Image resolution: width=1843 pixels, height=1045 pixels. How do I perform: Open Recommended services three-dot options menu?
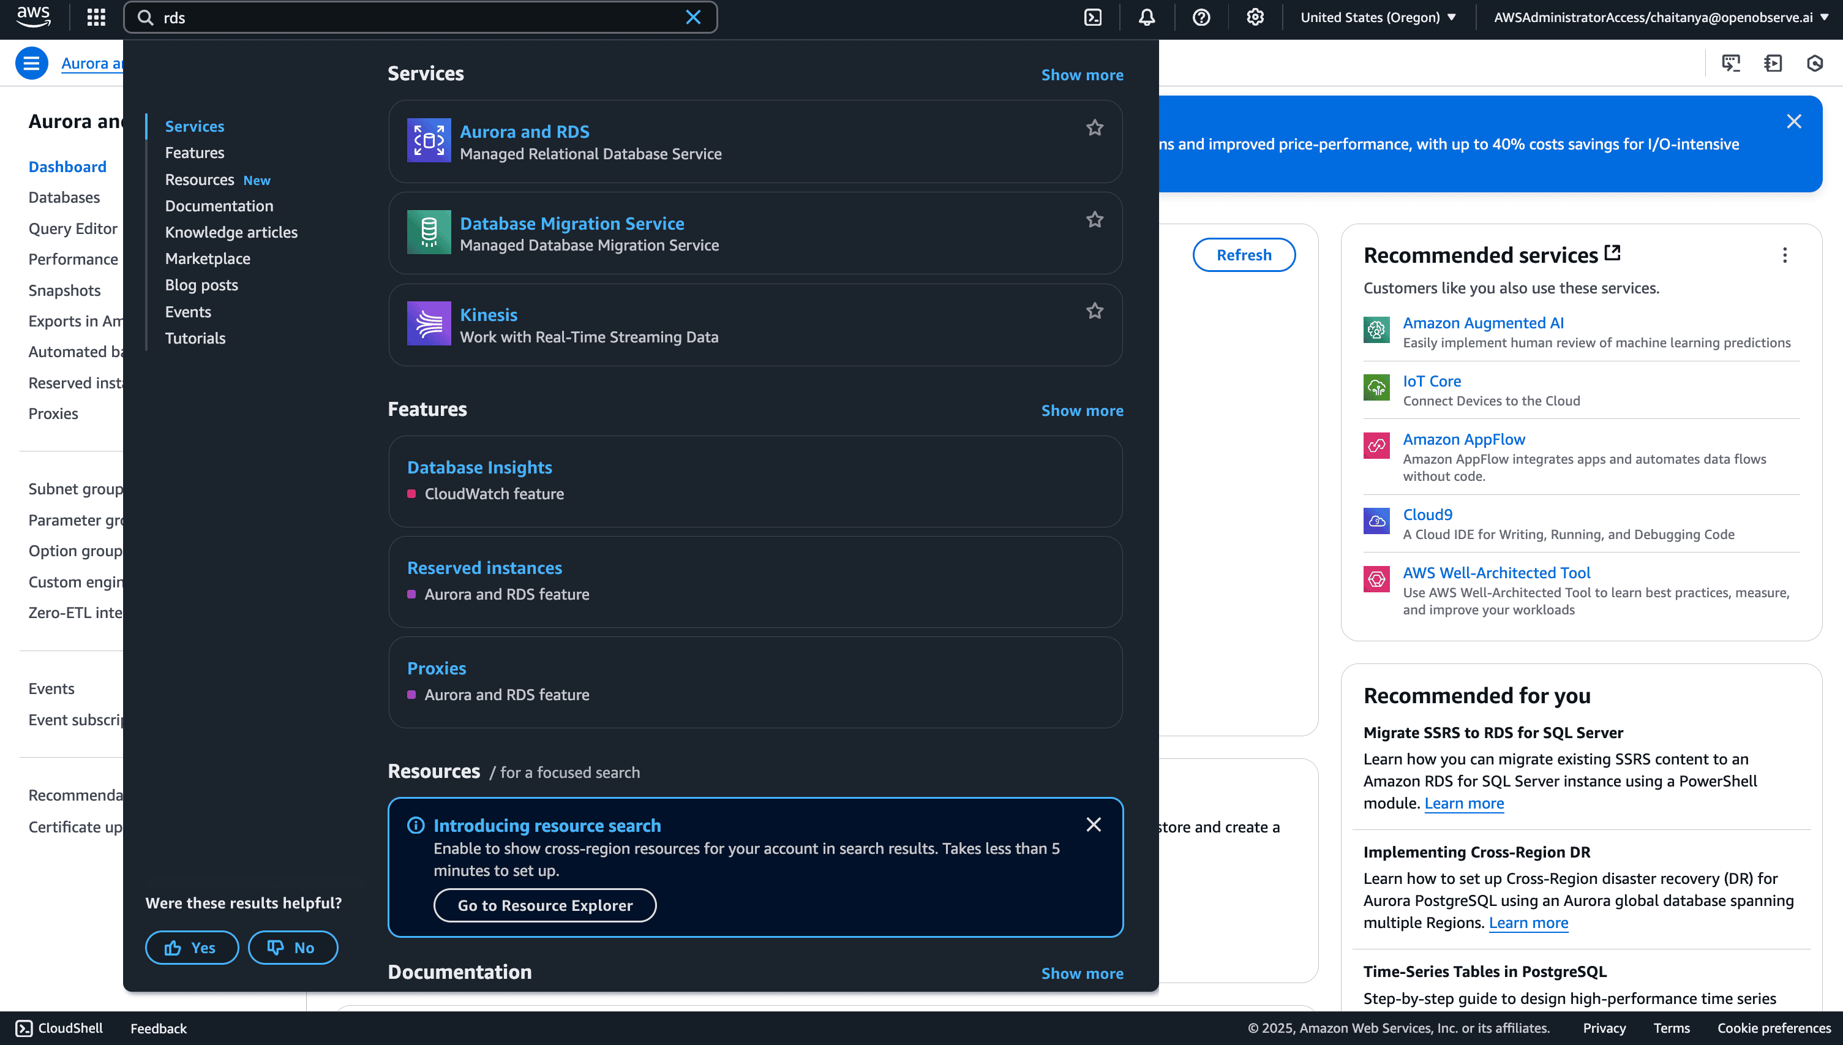tap(1784, 255)
